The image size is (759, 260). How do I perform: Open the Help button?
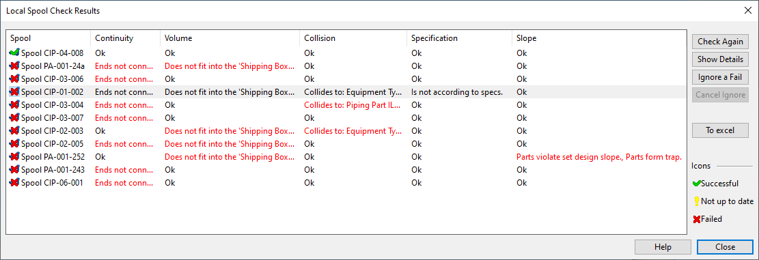(663, 247)
